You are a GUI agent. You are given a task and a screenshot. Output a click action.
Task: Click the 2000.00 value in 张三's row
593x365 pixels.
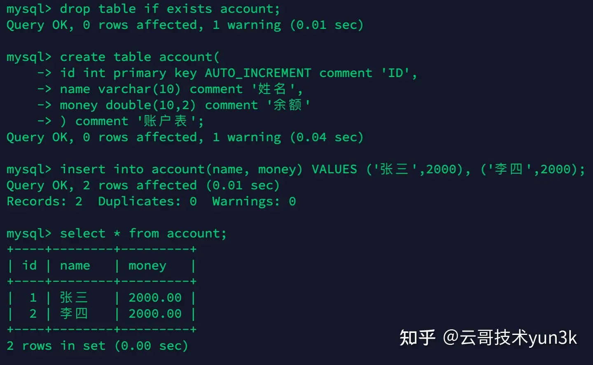(x=155, y=298)
